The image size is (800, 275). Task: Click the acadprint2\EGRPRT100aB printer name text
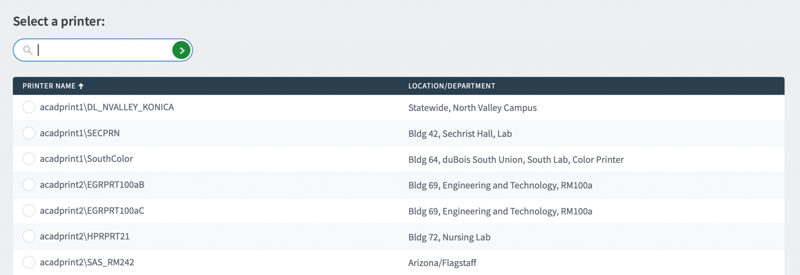[92, 185]
